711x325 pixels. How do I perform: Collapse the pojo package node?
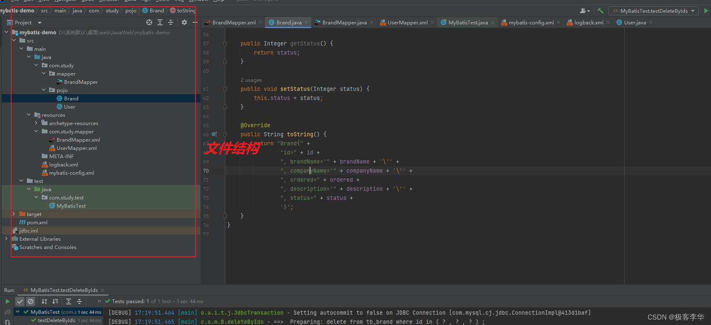(x=43, y=90)
